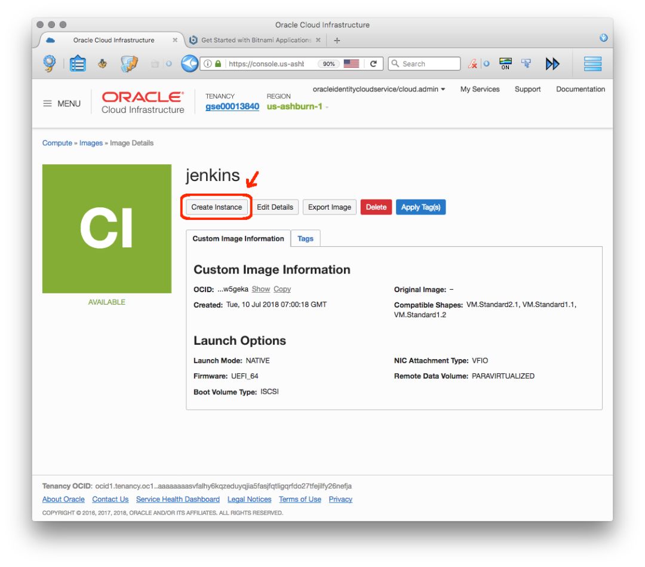645x567 pixels.
Task: Click the red PDF script icon
Action: pyautogui.click(x=472, y=64)
